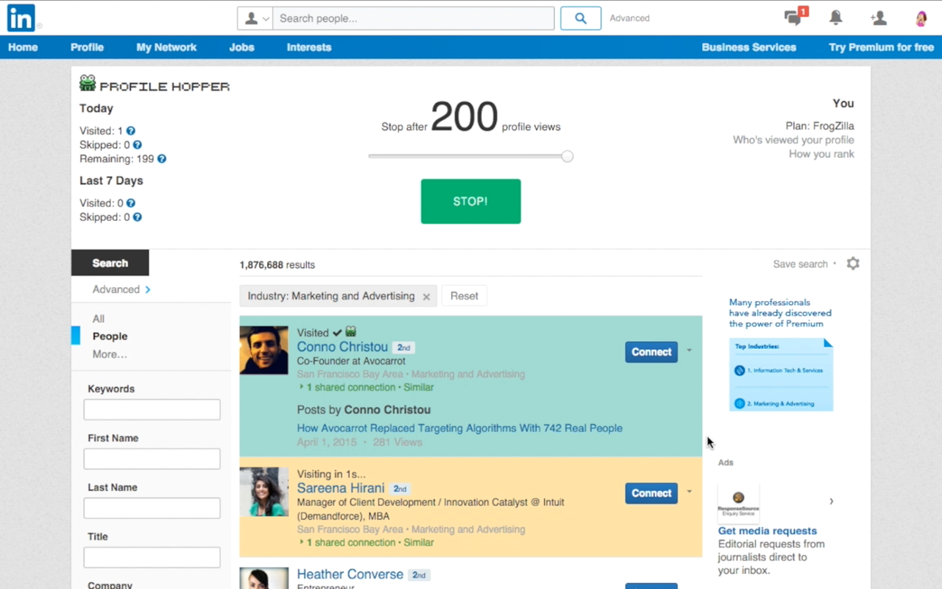Open search settings gear
The image size is (942, 589).
tap(853, 264)
